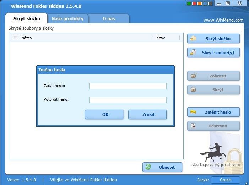Switch to the Skrýt složku tab

click(27, 18)
